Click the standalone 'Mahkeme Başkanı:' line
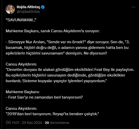This screenshot has width=139, height=129. click(22, 92)
